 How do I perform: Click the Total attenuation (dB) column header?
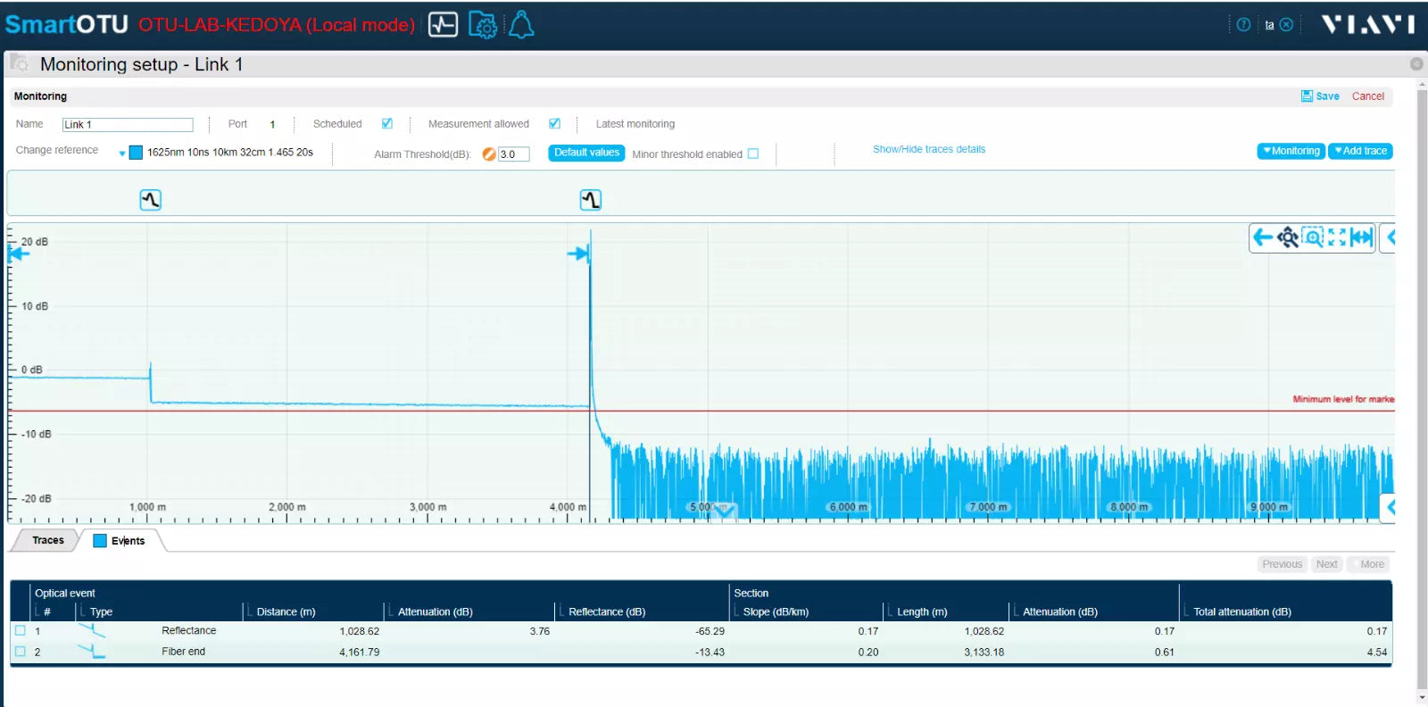point(1242,611)
